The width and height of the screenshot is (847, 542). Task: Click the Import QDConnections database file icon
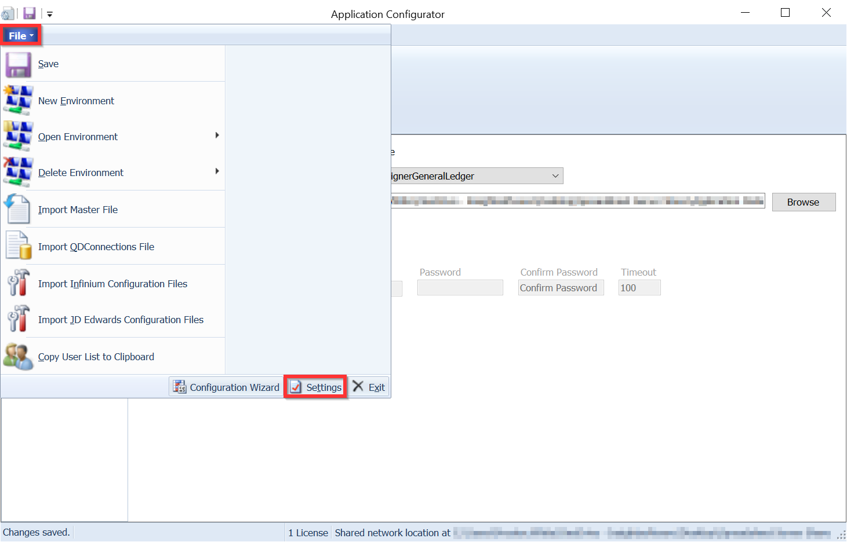click(18, 246)
